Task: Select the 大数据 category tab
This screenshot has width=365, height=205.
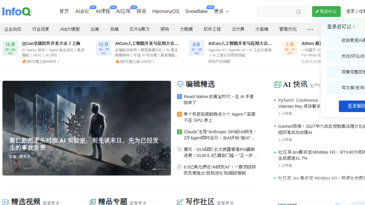Action: (x=186, y=29)
